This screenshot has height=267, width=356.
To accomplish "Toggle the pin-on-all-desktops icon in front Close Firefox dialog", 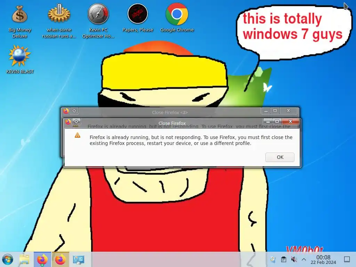I will [x=76, y=121].
